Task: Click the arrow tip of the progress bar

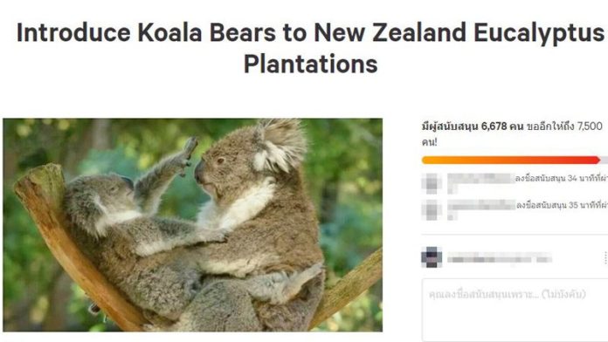Action: tap(598, 160)
